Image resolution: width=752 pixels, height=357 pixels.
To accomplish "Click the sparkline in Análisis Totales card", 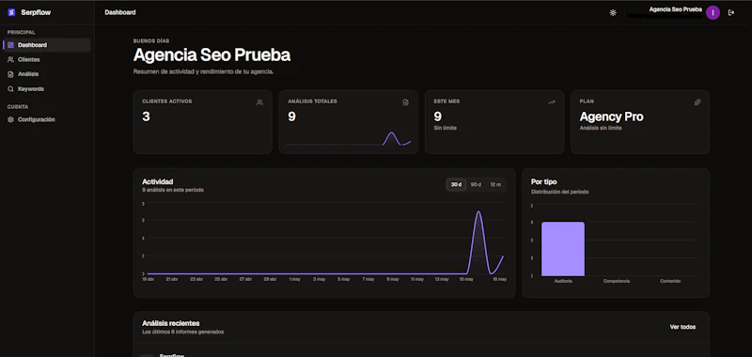I will pos(348,138).
